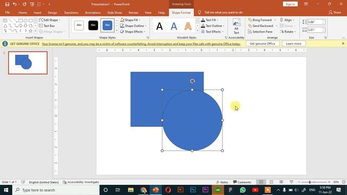
Task: Open the Animations ribbon tab
Action: 93,12
